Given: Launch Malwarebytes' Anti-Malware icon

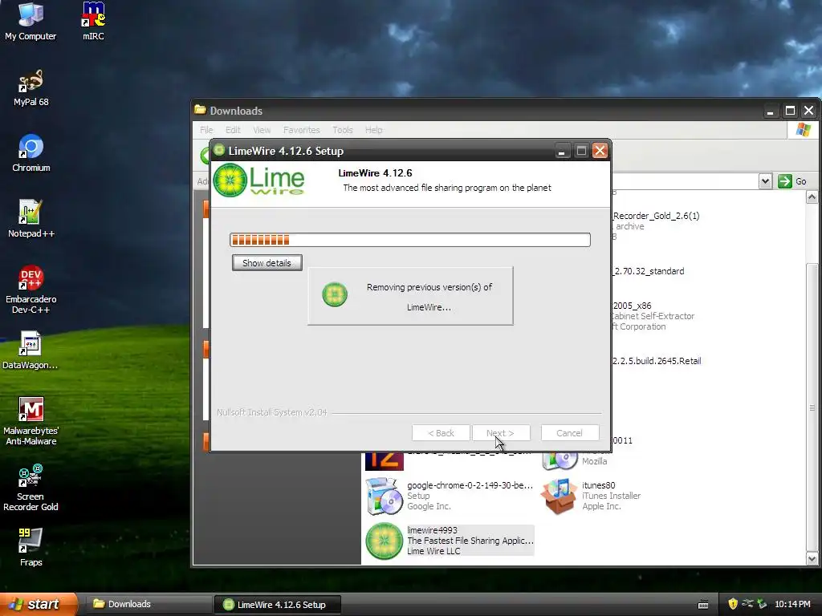Looking at the screenshot, I should [x=31, y=420].
